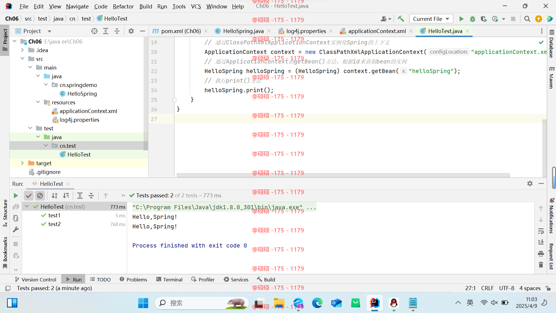Viewport: 556px width, 313px height.
Task: Select opened file locate target icon
Action: [94, 31]
